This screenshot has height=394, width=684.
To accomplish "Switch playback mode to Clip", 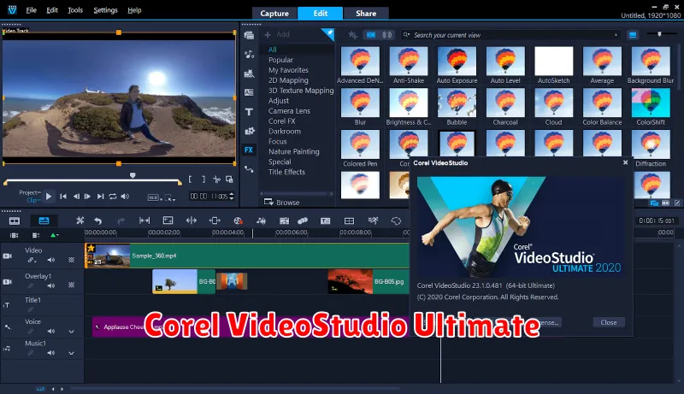I will pos(33,200).
